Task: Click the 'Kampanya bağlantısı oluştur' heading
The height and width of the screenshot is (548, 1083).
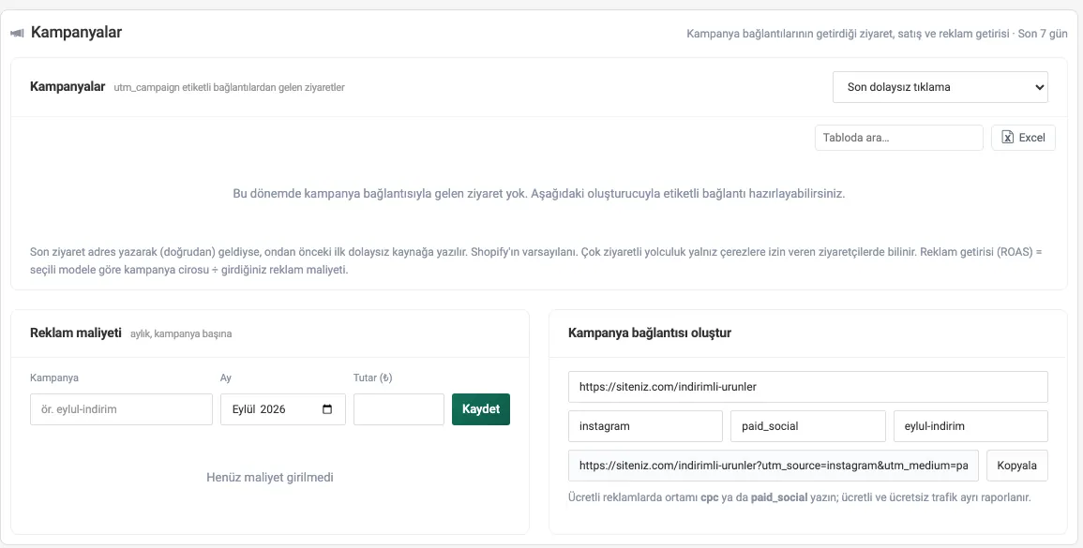Action: (649, 333)
